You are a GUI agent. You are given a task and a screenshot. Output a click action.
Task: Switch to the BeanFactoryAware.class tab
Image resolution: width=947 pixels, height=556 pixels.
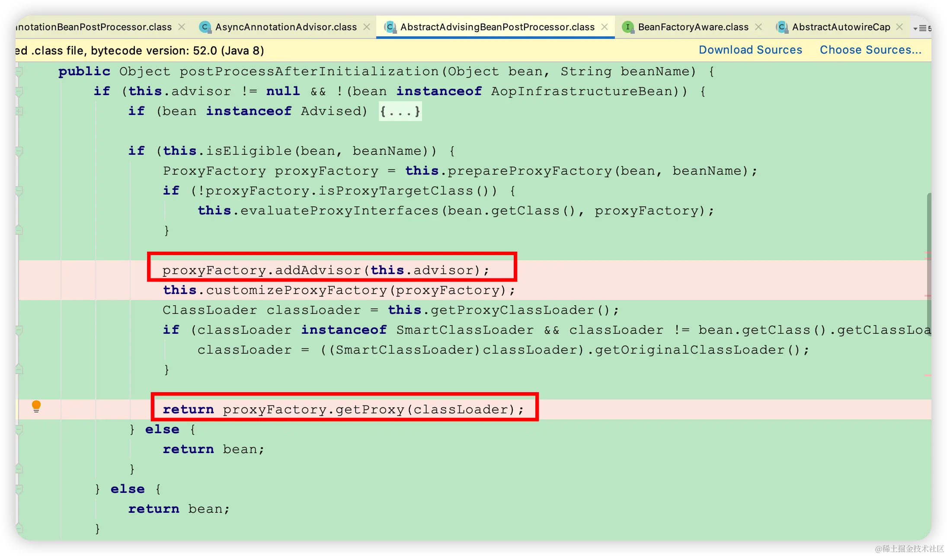pos(693,27)
